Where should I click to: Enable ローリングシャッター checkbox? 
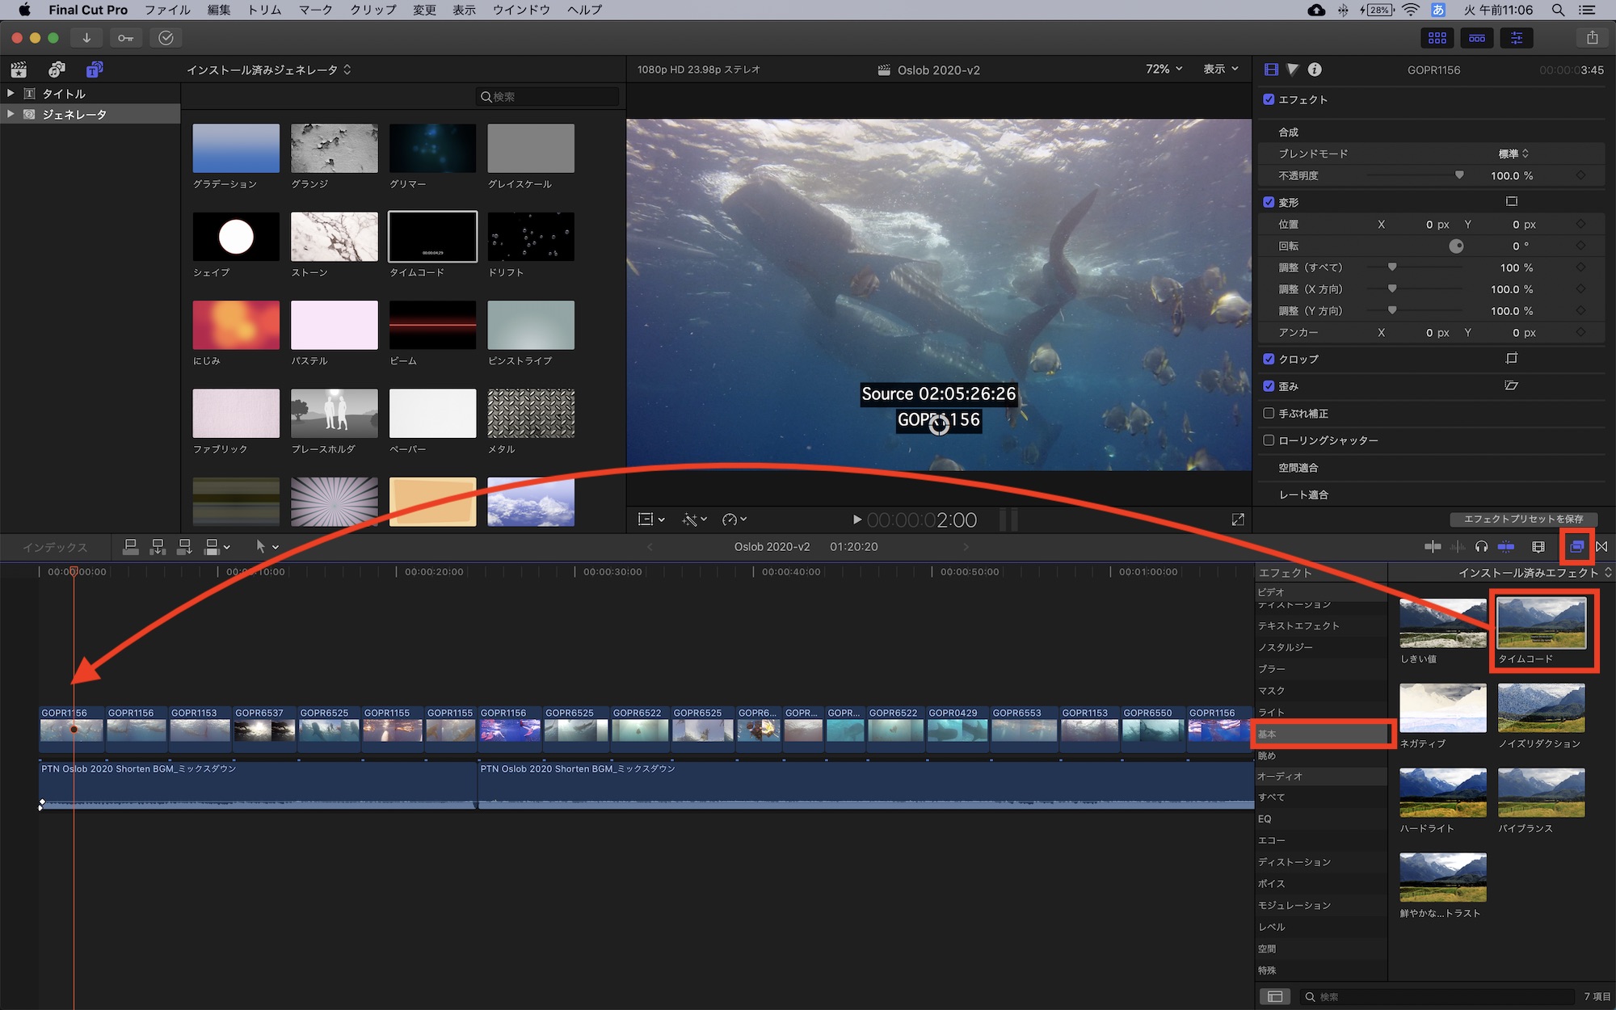tap(1269, 440)
